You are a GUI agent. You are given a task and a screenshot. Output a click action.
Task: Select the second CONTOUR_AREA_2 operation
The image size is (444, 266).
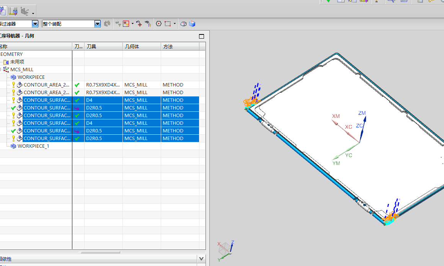(46, 92)
